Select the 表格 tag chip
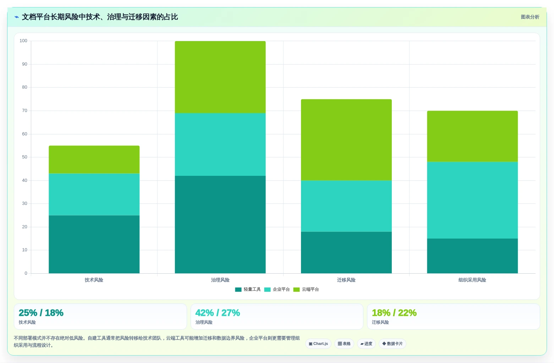This screenshot has height=363, width=554. click(344, 344)
